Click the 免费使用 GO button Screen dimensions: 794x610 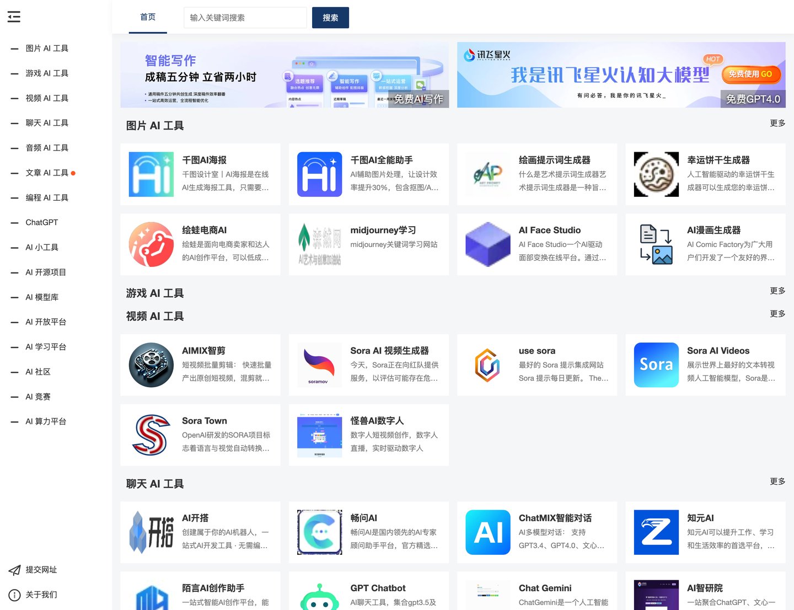click(x=750, y=74)
